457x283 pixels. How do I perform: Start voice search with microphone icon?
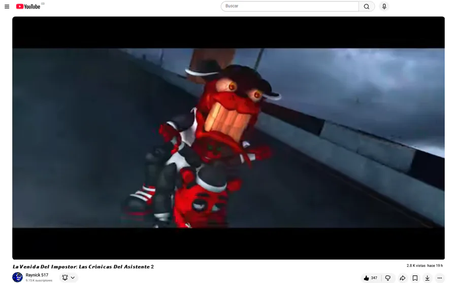click(x=384, y=7)
